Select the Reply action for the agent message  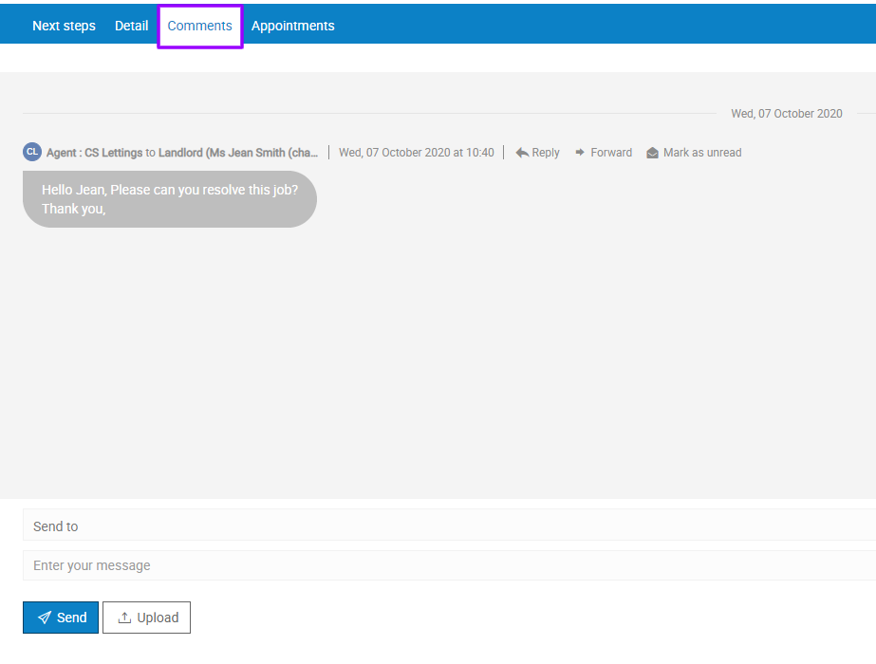point(537,152)
